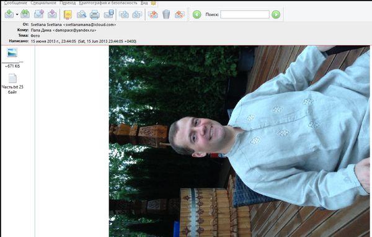Click the crossed envelope icon right of trash
Image resolution: width=372 pixels, height=237 pixels.
180,14
